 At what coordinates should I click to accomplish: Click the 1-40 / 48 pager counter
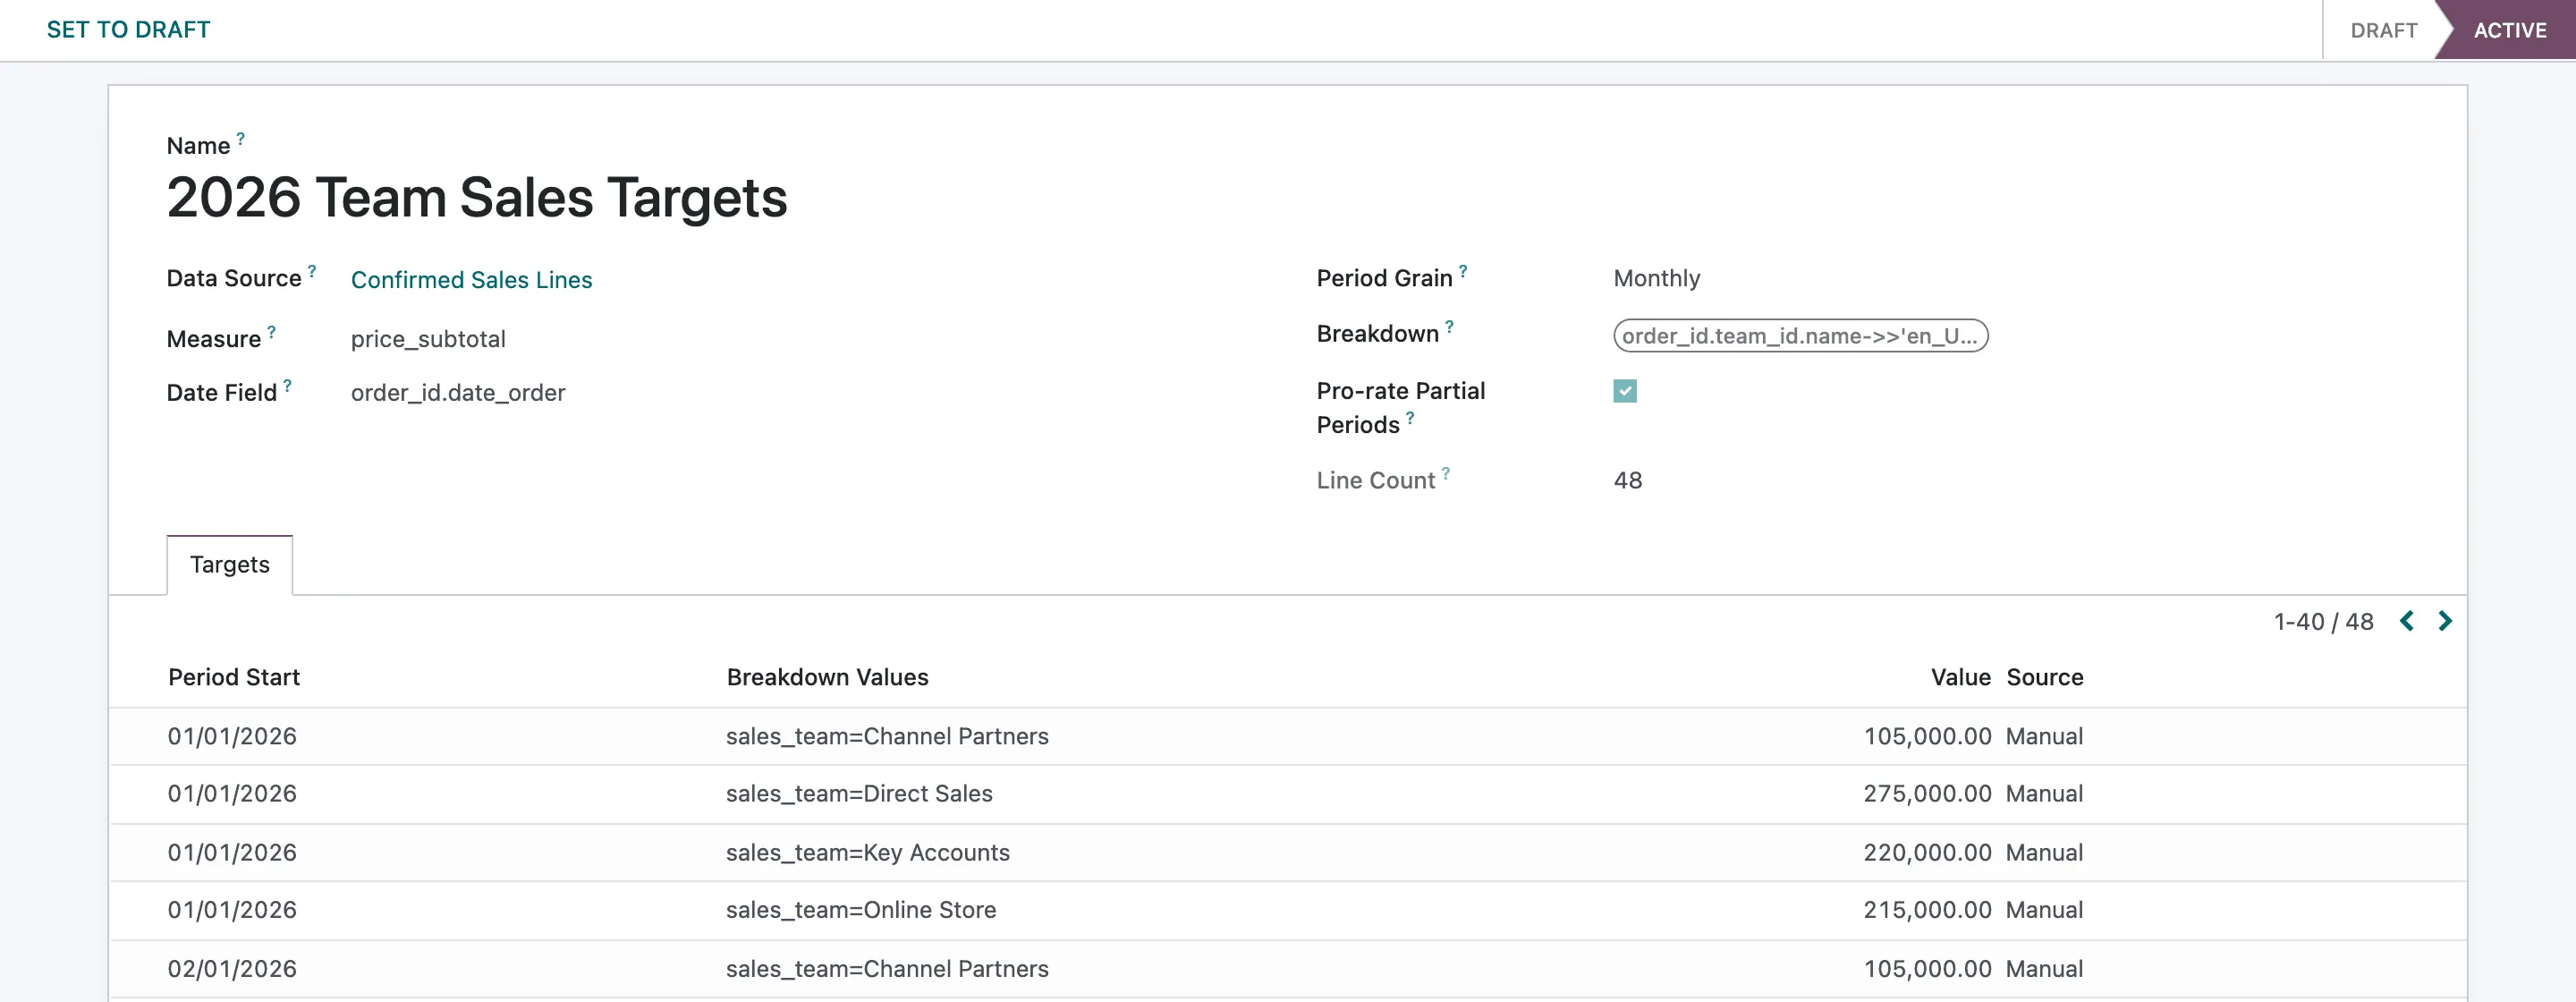point(2323,622)
